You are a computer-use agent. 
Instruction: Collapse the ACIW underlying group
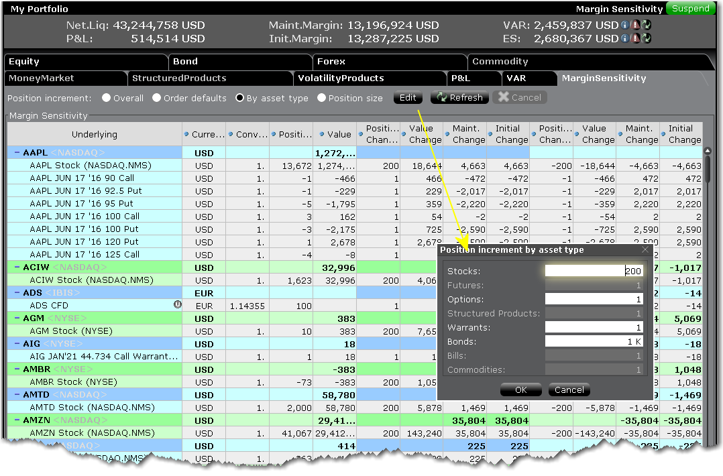coord(17,267)
